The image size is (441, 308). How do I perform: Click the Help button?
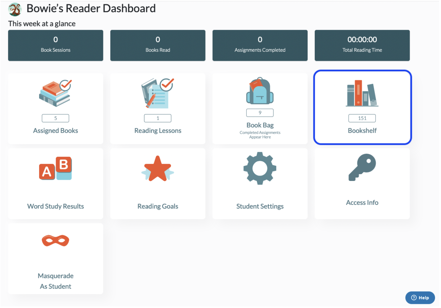click(x=420, y=298)
